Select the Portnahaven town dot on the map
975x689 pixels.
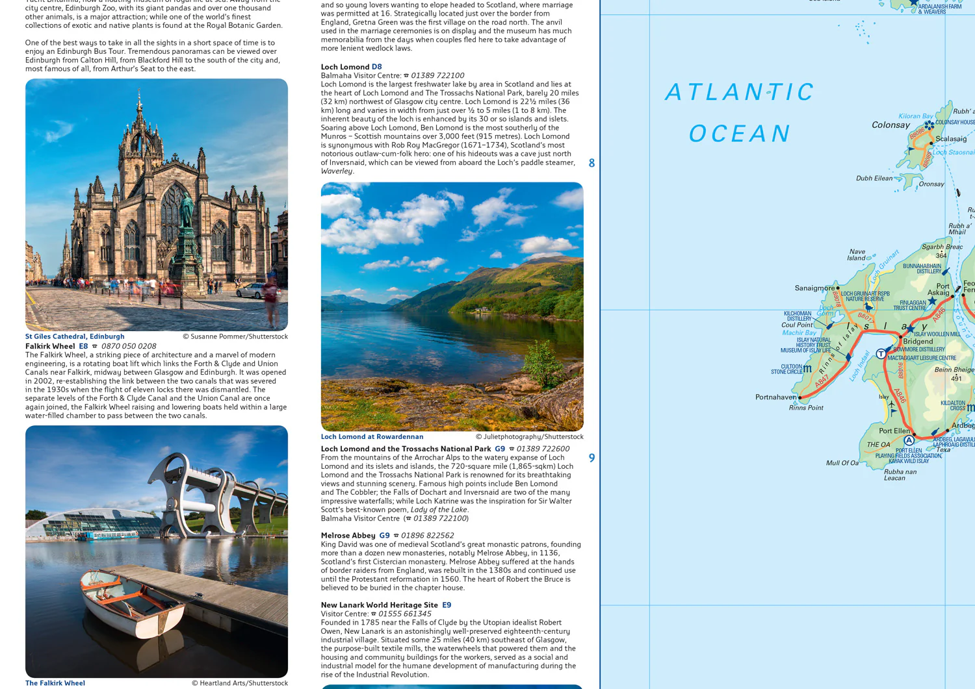(800, 397)
